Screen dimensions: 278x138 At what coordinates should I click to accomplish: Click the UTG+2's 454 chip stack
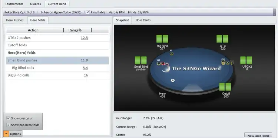[x=227, y=63]
